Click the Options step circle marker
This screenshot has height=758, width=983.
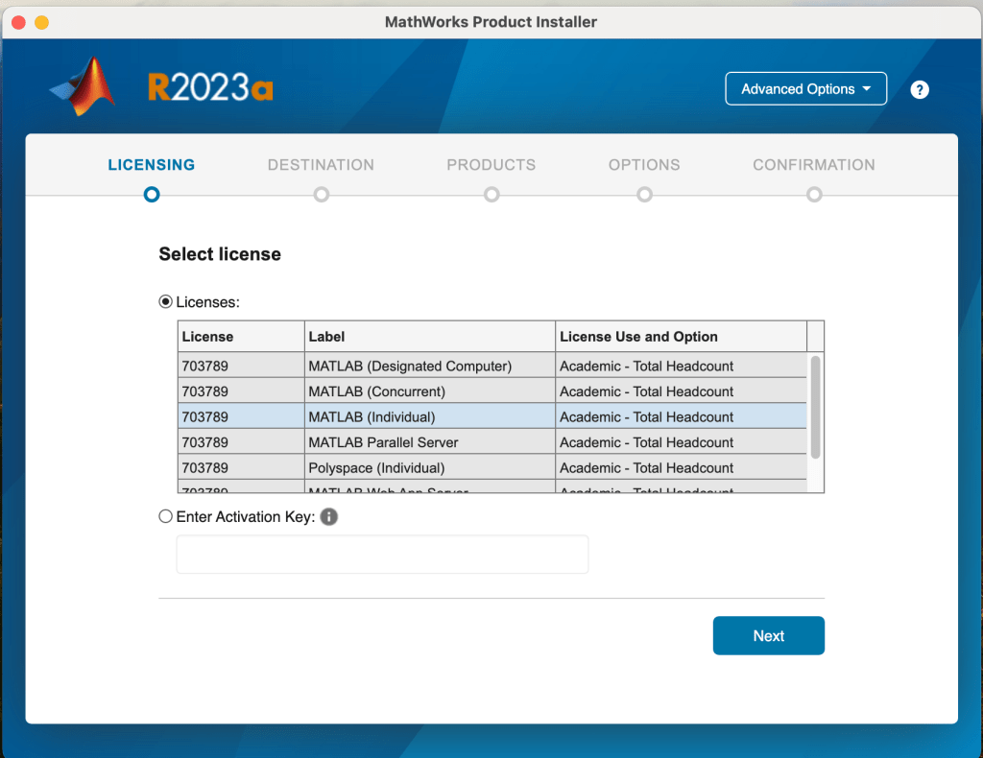(x=644, y=195)
